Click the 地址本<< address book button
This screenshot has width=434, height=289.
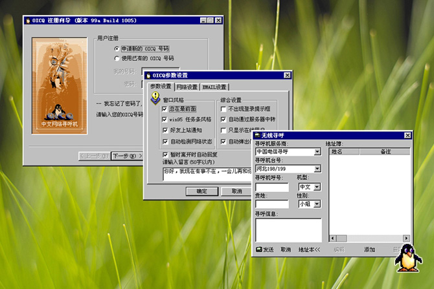309,249
